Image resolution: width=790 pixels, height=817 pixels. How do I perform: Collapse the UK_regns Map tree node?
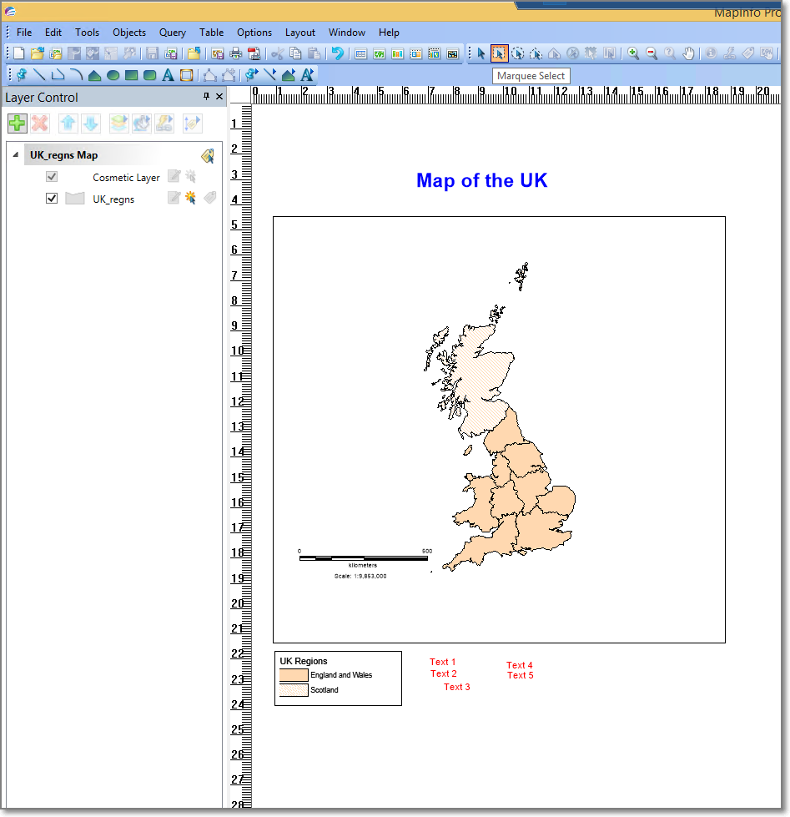click(16, 154)
